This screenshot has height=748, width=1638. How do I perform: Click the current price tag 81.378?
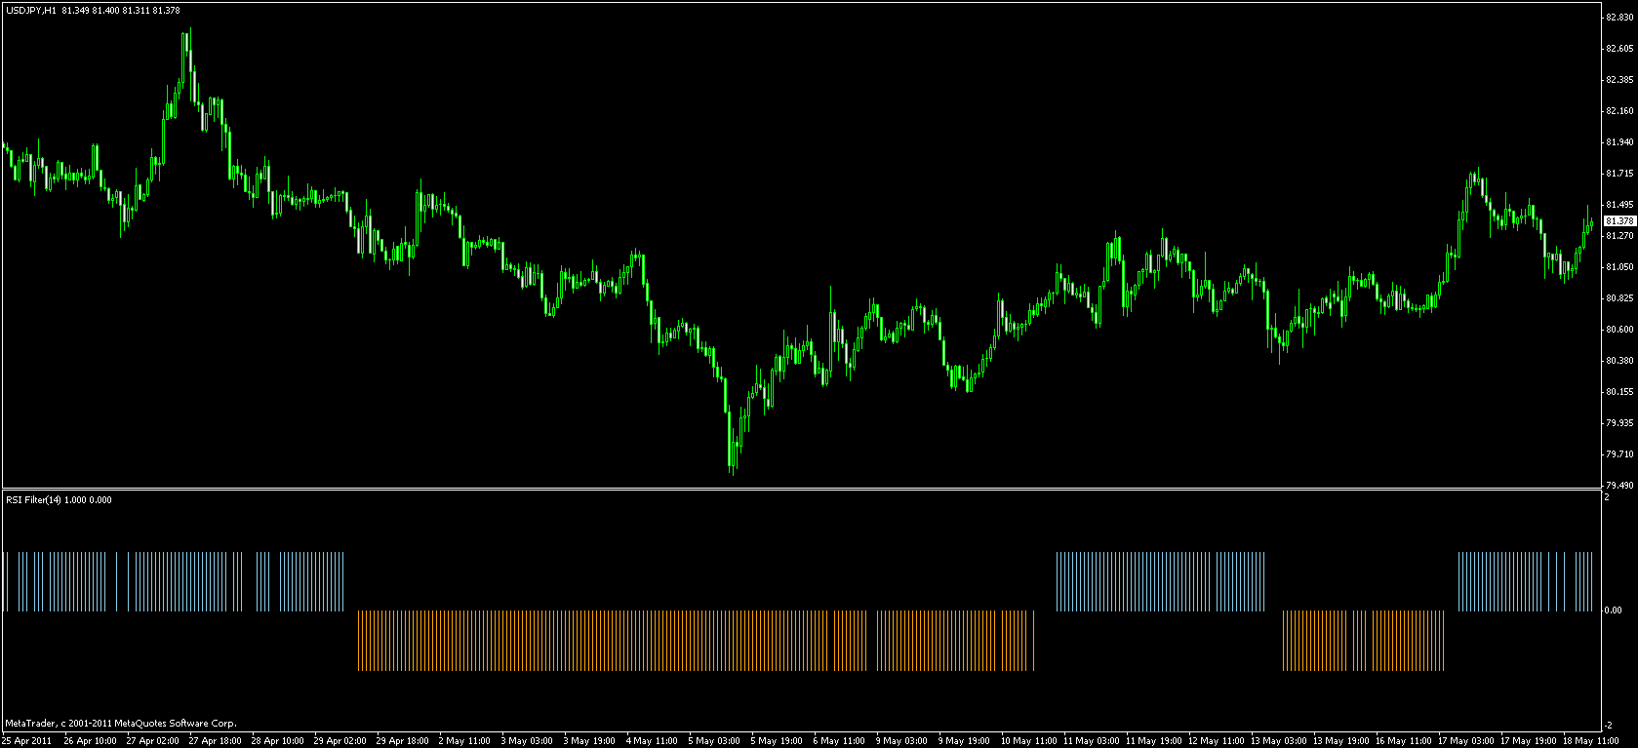pyautogui.click(x=1618, y=221)
